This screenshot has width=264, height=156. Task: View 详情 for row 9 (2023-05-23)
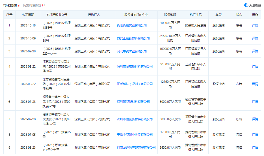point(255,148)
